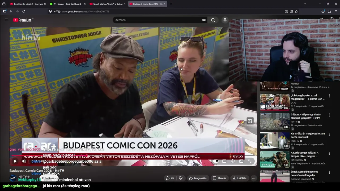
Task: Expand the miniplayer icon over the video
Action: (x=250, y=121)
